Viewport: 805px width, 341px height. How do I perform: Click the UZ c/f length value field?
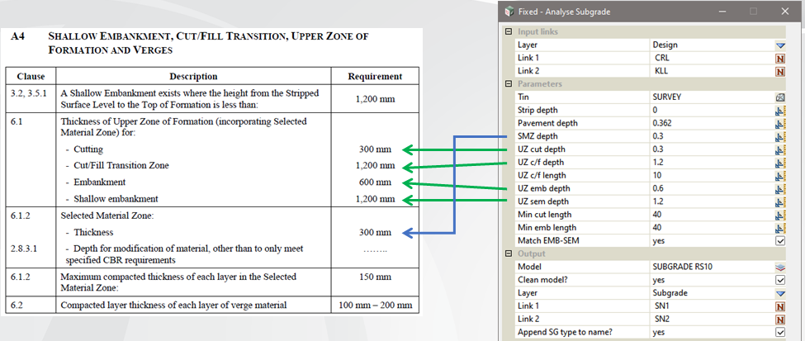(x=710, y=175)
